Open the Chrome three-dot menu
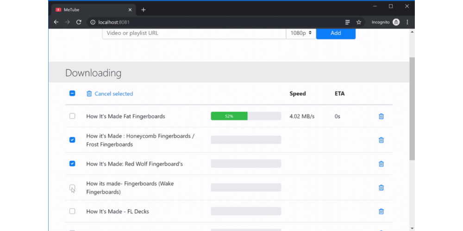The height and width of the screenshot is (231, 463). pyautogui.click(x=407, y=22)
